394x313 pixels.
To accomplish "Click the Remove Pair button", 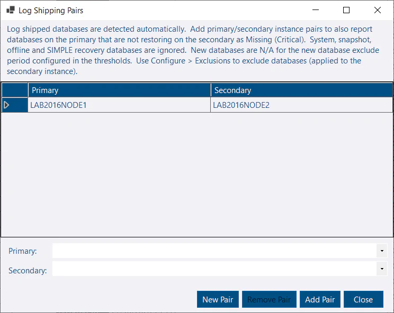I will point(269,299).
